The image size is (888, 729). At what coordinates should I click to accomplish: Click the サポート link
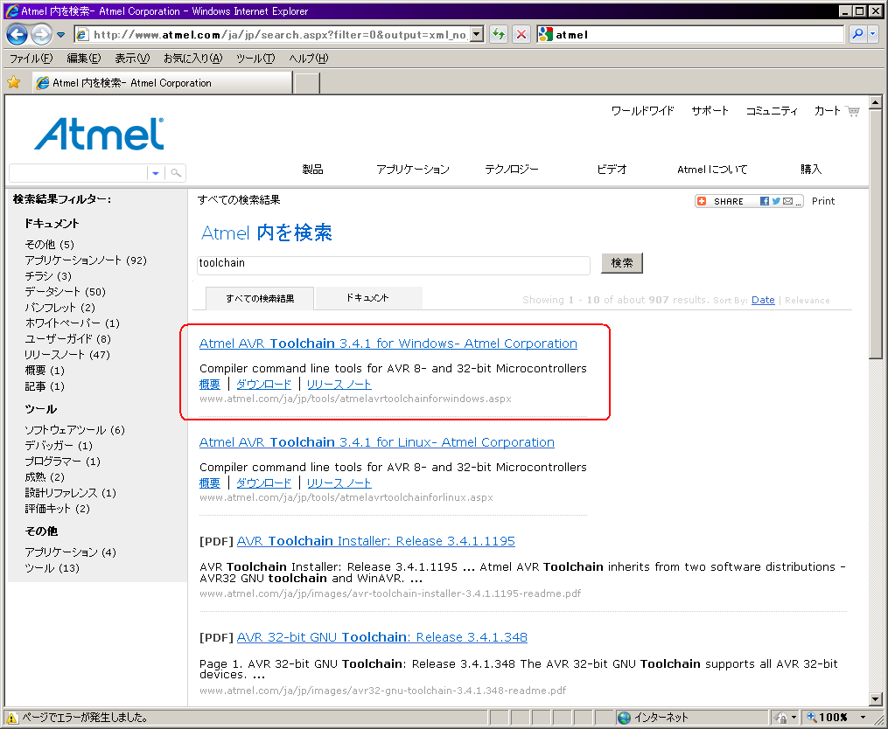coord(710,111)
